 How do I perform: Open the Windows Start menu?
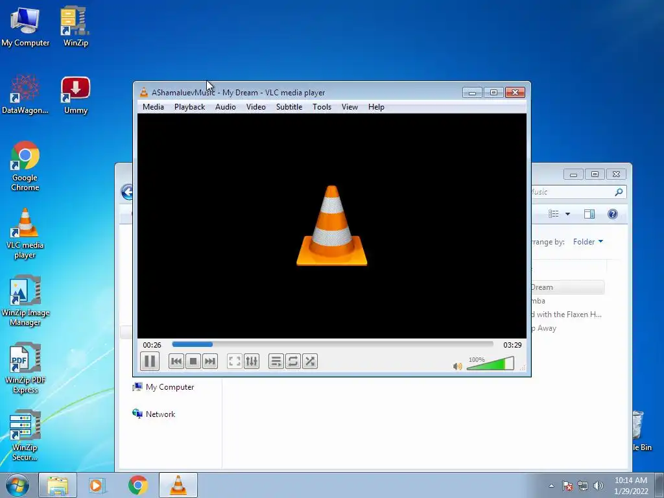pyautogui.click(x=18, y=485)
